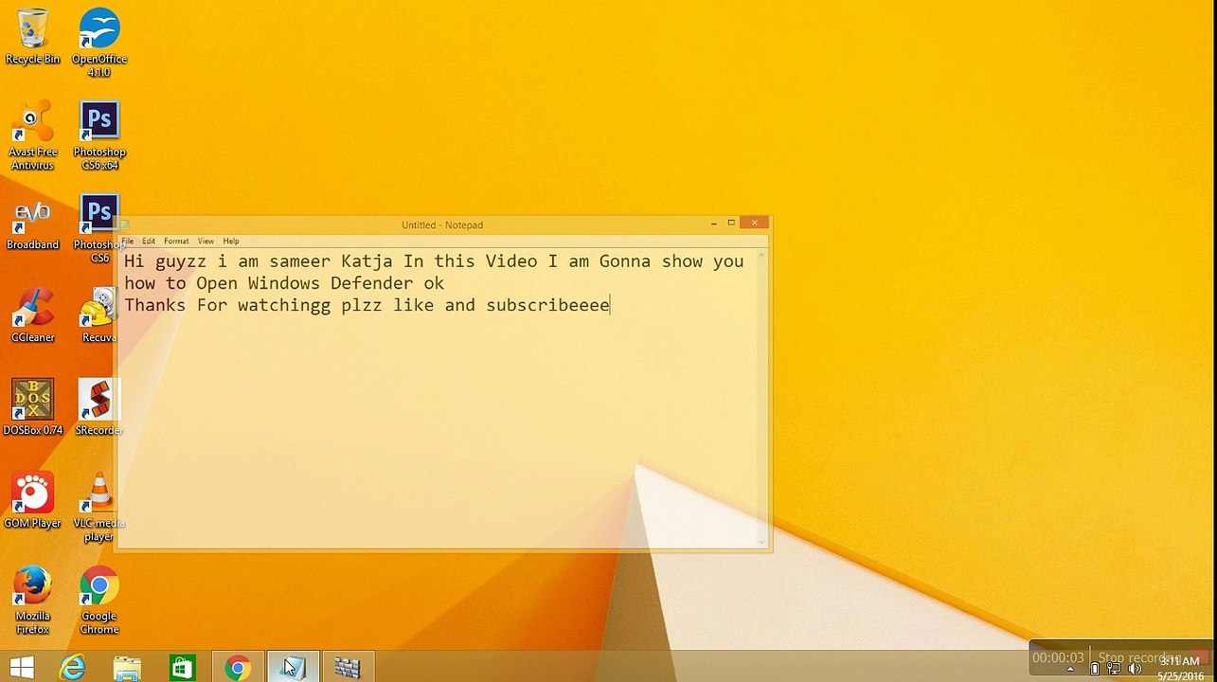The width and height of the screenshot is (1217, 682).
Task: Open Windows Store from the taskbar
Action: 182,667
